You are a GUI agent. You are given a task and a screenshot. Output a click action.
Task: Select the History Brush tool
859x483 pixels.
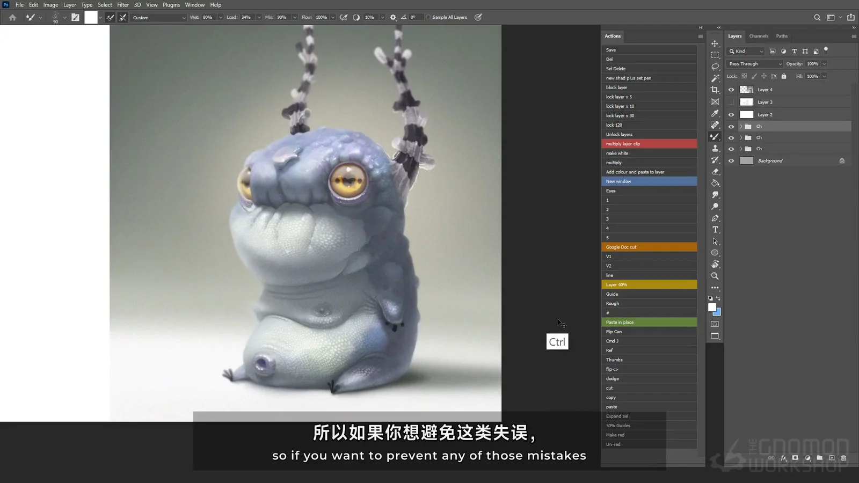pos(715,160)
